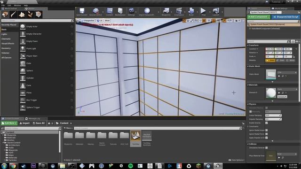Click the Save All button

tap(39, 123)
